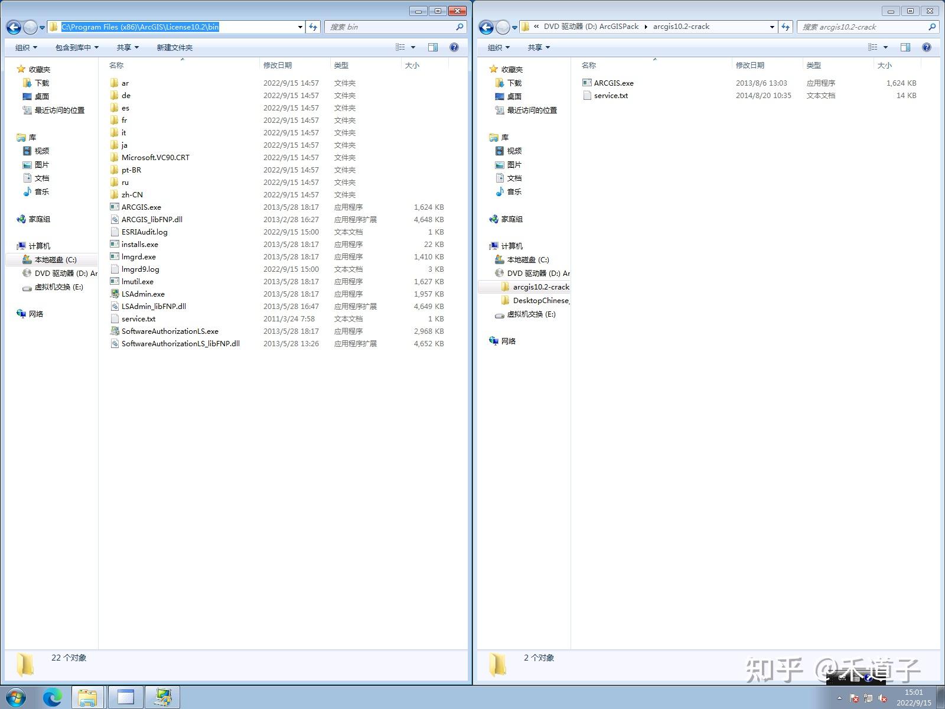Select DesktopChinese folder in right sidebar

point(541,301)
